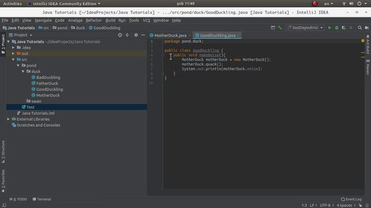Toggle the Event Log panel
This screenshot has height=208, width=371.
pos(351,199)
